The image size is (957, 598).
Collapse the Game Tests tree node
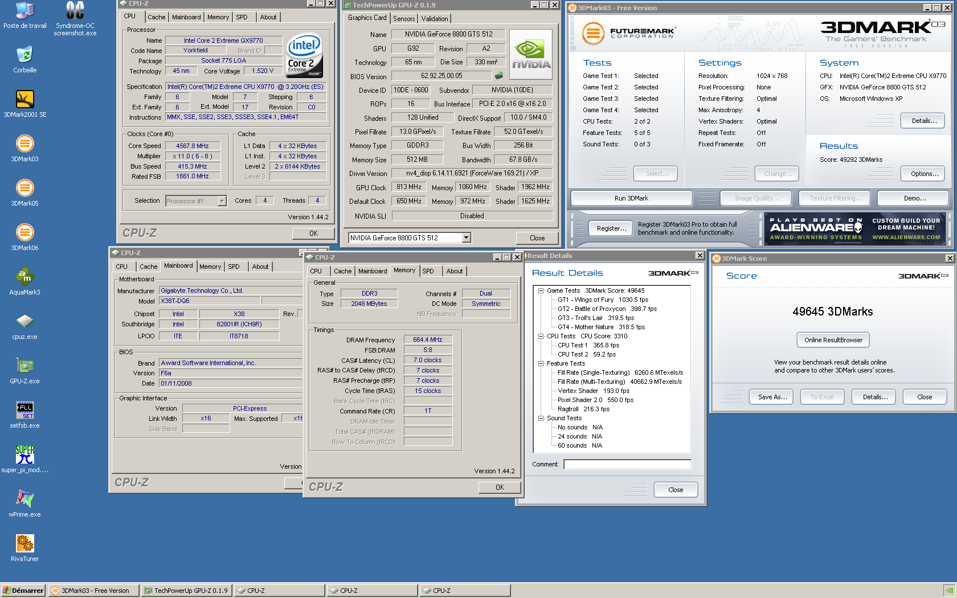pos(541,290)
